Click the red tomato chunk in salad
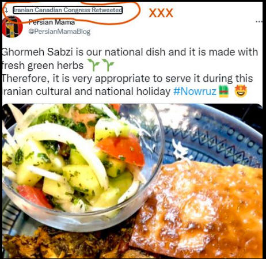The width and height of the screenshot is (266, 259). [121, 151]
